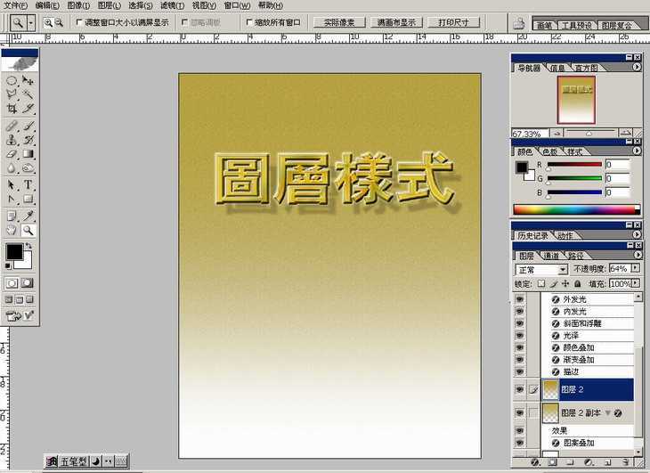The image size is (650, 473).
Task: Open the History panel flyout menu arrow
Action: 637,234
